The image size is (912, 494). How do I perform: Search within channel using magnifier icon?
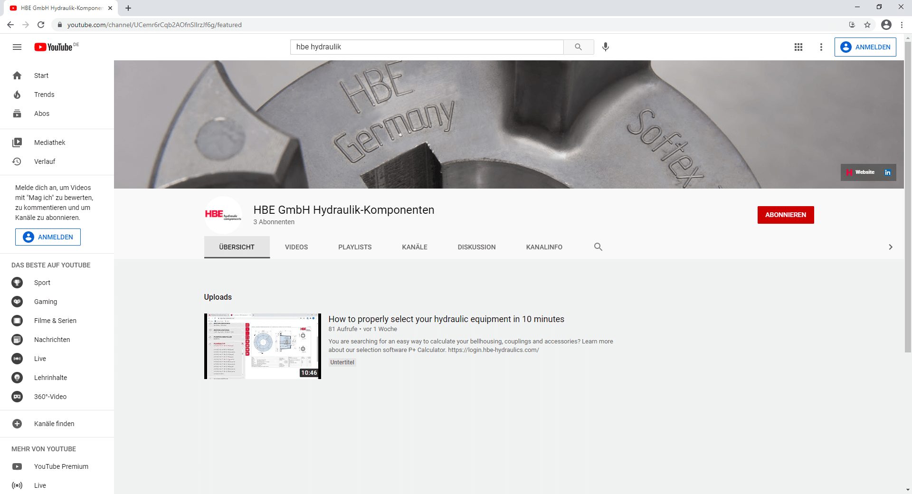[598, 247]
